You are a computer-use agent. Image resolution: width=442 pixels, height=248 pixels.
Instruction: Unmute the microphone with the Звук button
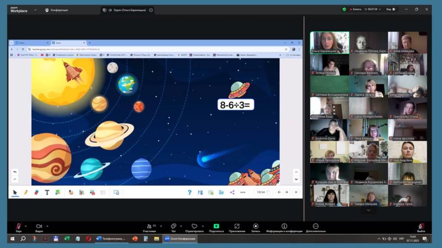pyautogui.click(x=19, y=226)
